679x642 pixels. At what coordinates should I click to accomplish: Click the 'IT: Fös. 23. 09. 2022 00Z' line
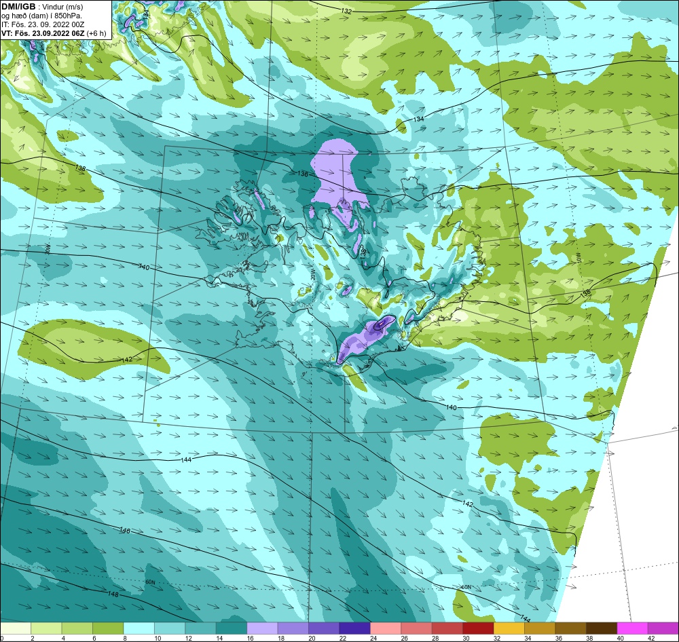[x=43, y=24]
